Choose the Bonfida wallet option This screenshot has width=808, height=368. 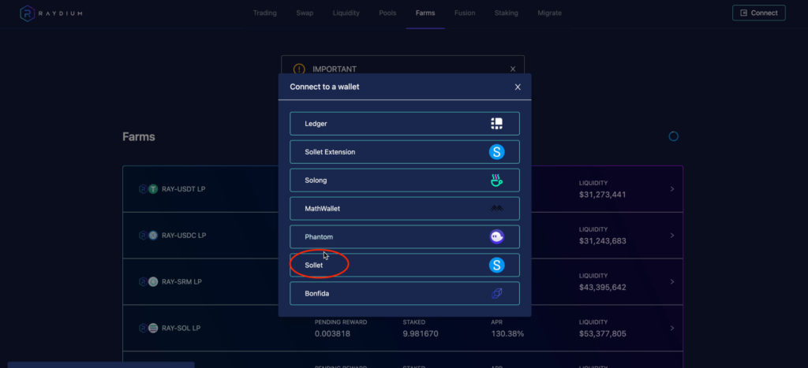click(x=405, y=293)
